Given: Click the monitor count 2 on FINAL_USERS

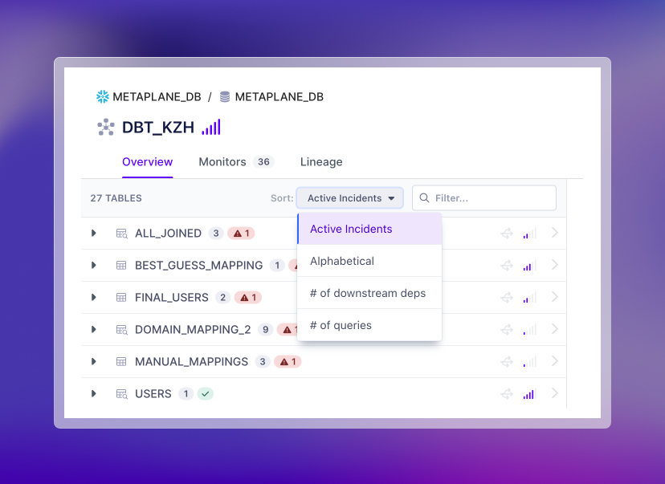Looking at the screenshot, I should pos(222,298).
